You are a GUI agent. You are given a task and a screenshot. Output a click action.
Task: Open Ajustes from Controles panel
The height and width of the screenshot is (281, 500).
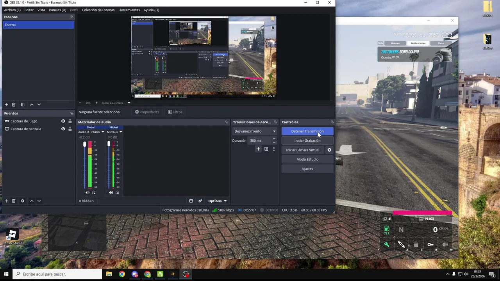click(307, 169)
